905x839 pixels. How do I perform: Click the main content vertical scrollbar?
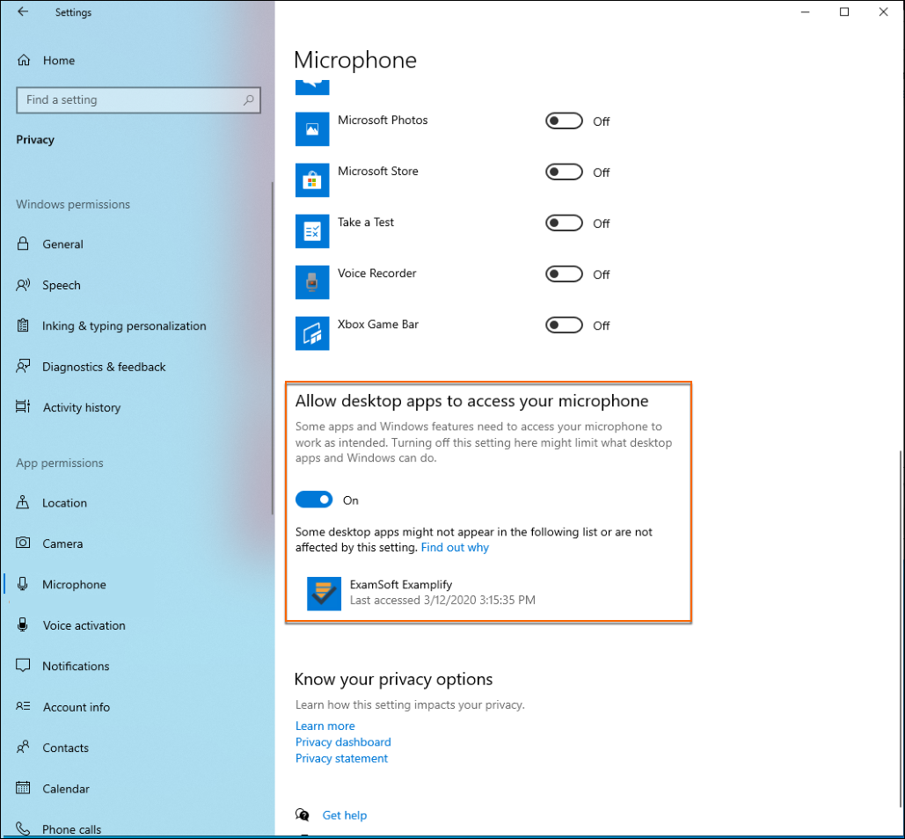tap(901, 629)
